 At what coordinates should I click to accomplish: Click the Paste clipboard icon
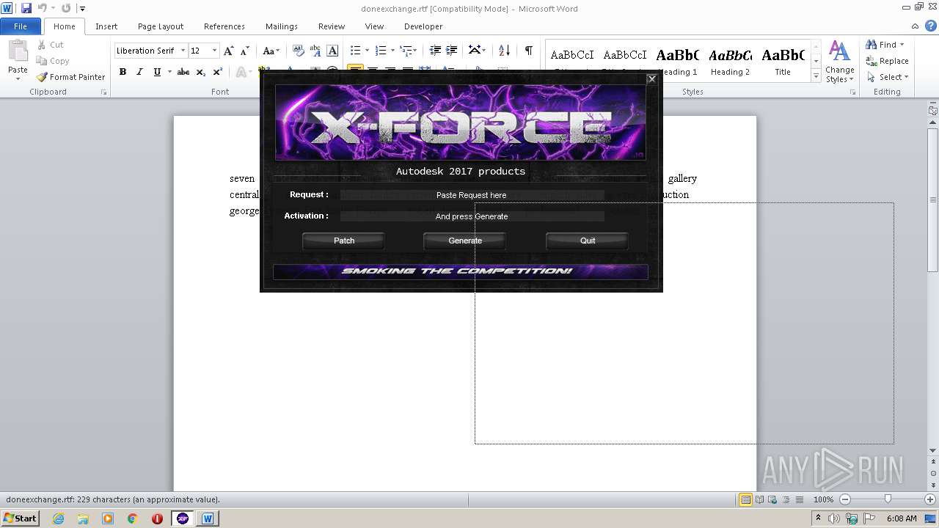[x=18, y=53]
